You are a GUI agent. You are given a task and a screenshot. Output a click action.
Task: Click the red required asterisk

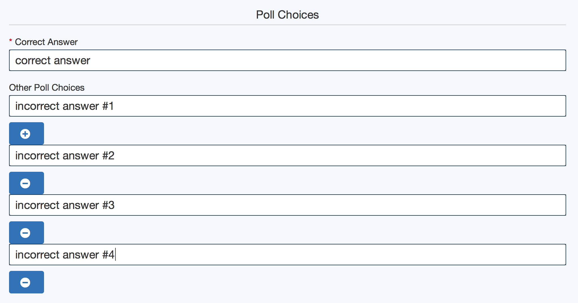click(11, 41)
